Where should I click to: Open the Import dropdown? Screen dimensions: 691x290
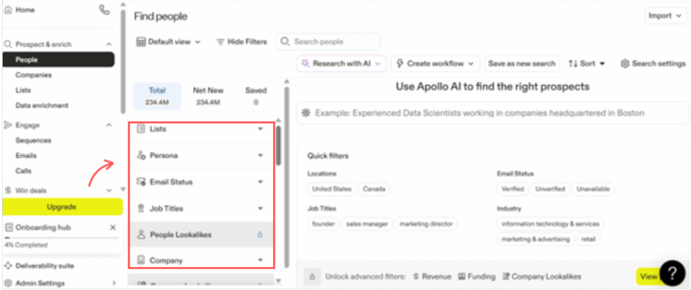pyautogui.click(x=665, y=16)
